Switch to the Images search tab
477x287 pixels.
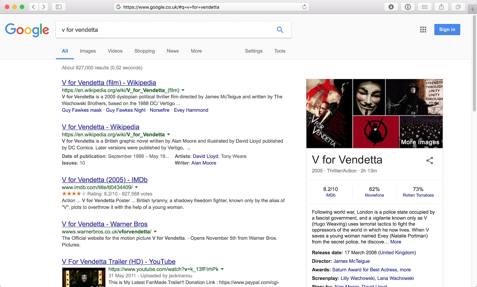pyautogui.click(x=87, y=51)
